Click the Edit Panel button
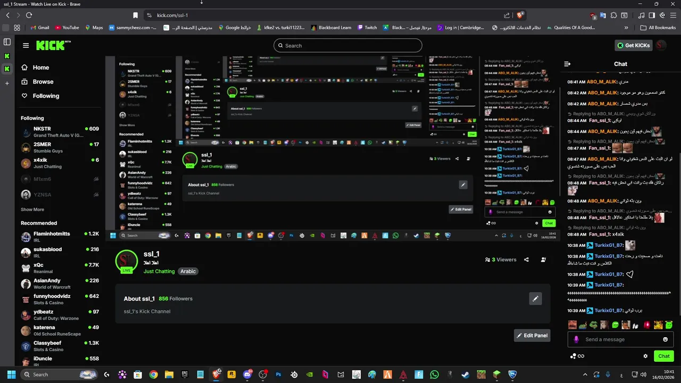 tap(532, 336)
